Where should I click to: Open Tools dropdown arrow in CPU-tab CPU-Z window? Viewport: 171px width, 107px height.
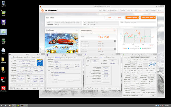[30, 88]
